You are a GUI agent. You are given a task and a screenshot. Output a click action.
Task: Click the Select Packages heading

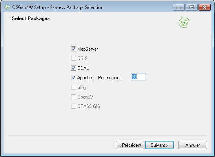click(x=31, y=18)
